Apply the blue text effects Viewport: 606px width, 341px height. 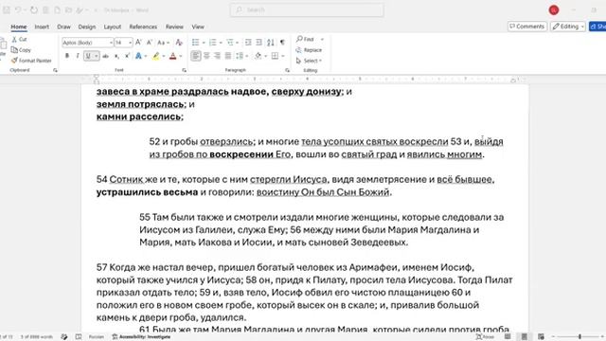pos(138,56)
